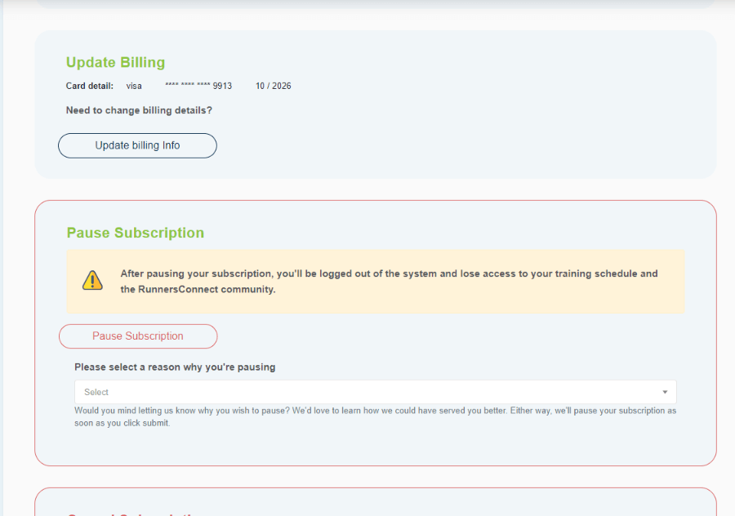Click the 'Select' placeholder text in dropdown
Image resolution: width=735 pixels, height=516 pixels.
[x=96, y=393]
